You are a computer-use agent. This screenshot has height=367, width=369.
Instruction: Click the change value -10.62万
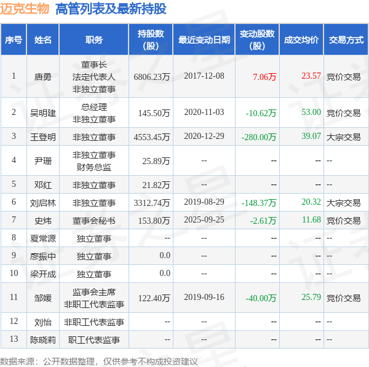(261, 113)
